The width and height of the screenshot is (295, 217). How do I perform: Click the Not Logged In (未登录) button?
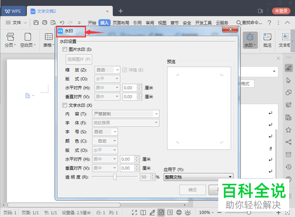pyautogui.click(x=281, y=11)
